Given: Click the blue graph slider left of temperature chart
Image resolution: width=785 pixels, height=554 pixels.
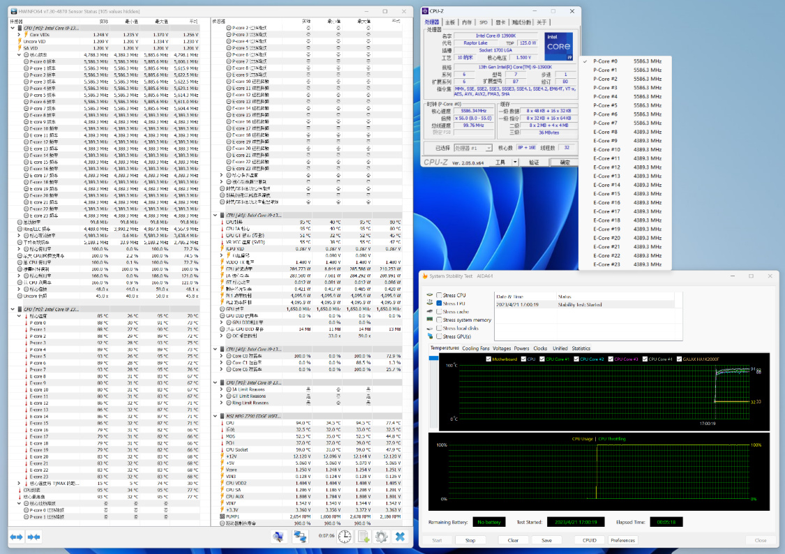Looking at the screenshot, I should tap(433, 358).
